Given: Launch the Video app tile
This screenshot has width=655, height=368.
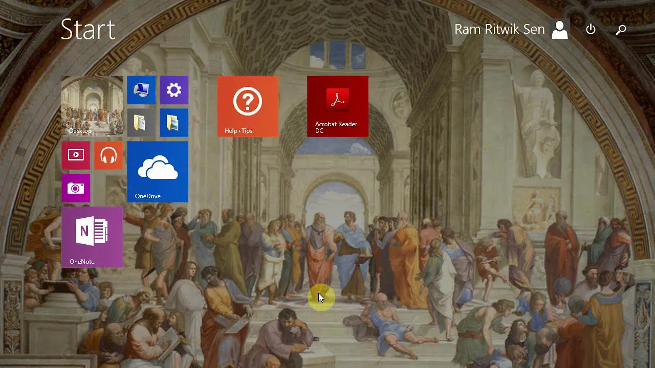Looking at the screenshot, I should pyautogui.click(x=76, y=155).
